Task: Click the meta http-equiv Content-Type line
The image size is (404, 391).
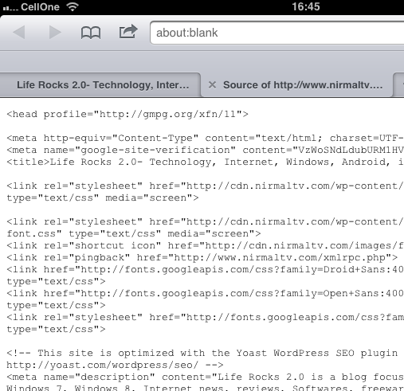Action: [x=205, y=139]
